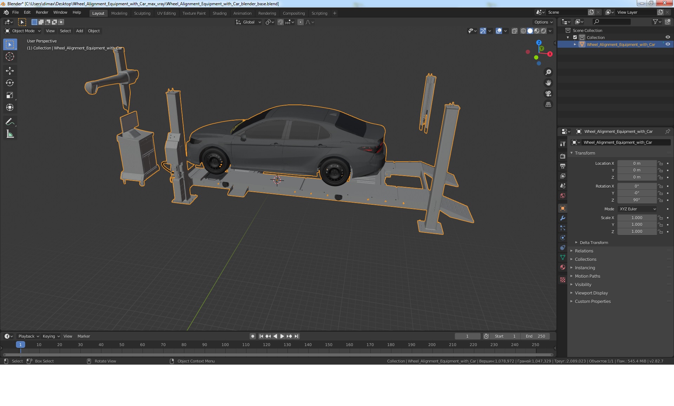Select the Move tool in toolbar

10,71
